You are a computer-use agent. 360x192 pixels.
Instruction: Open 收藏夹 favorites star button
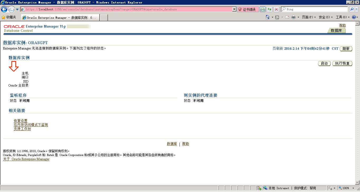pyautogui.click(x=8, y=17)
